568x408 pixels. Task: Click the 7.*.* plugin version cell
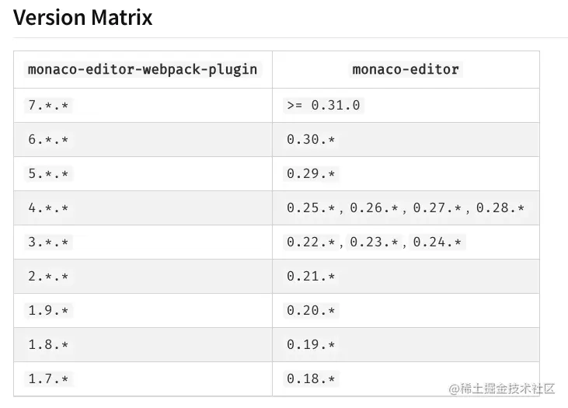pyautogui.click(x=48, y=106)
